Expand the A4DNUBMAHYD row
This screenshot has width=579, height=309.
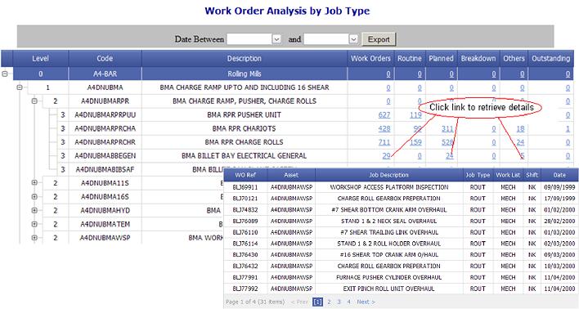(34, 210)
